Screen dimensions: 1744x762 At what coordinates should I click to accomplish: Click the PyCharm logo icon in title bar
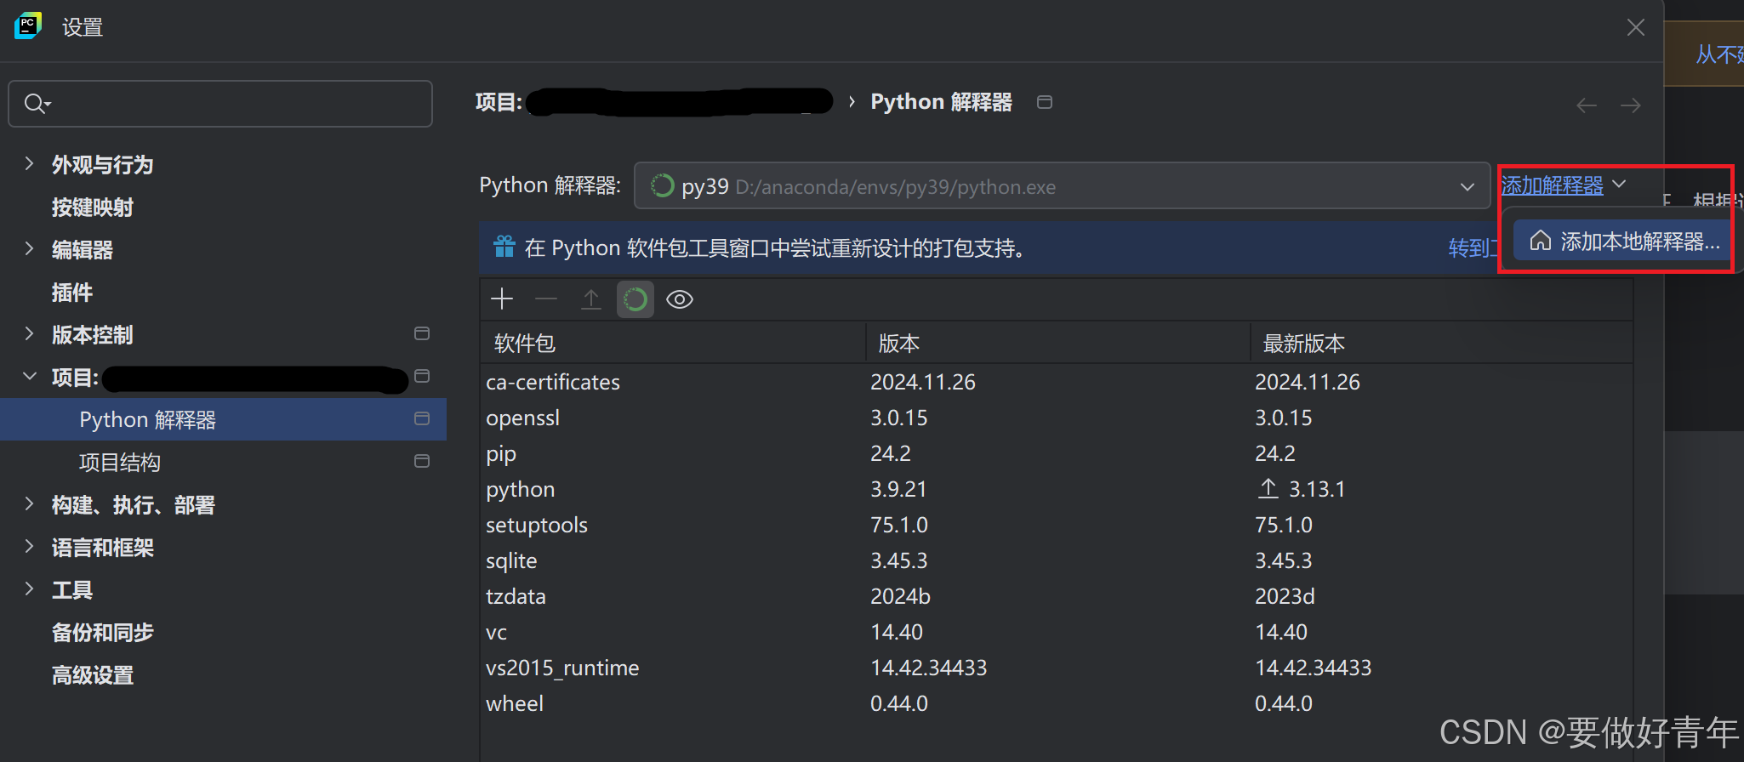[28, 26]
